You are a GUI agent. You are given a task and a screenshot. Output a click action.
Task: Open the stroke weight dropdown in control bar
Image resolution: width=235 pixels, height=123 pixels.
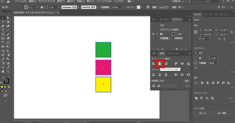58,7
